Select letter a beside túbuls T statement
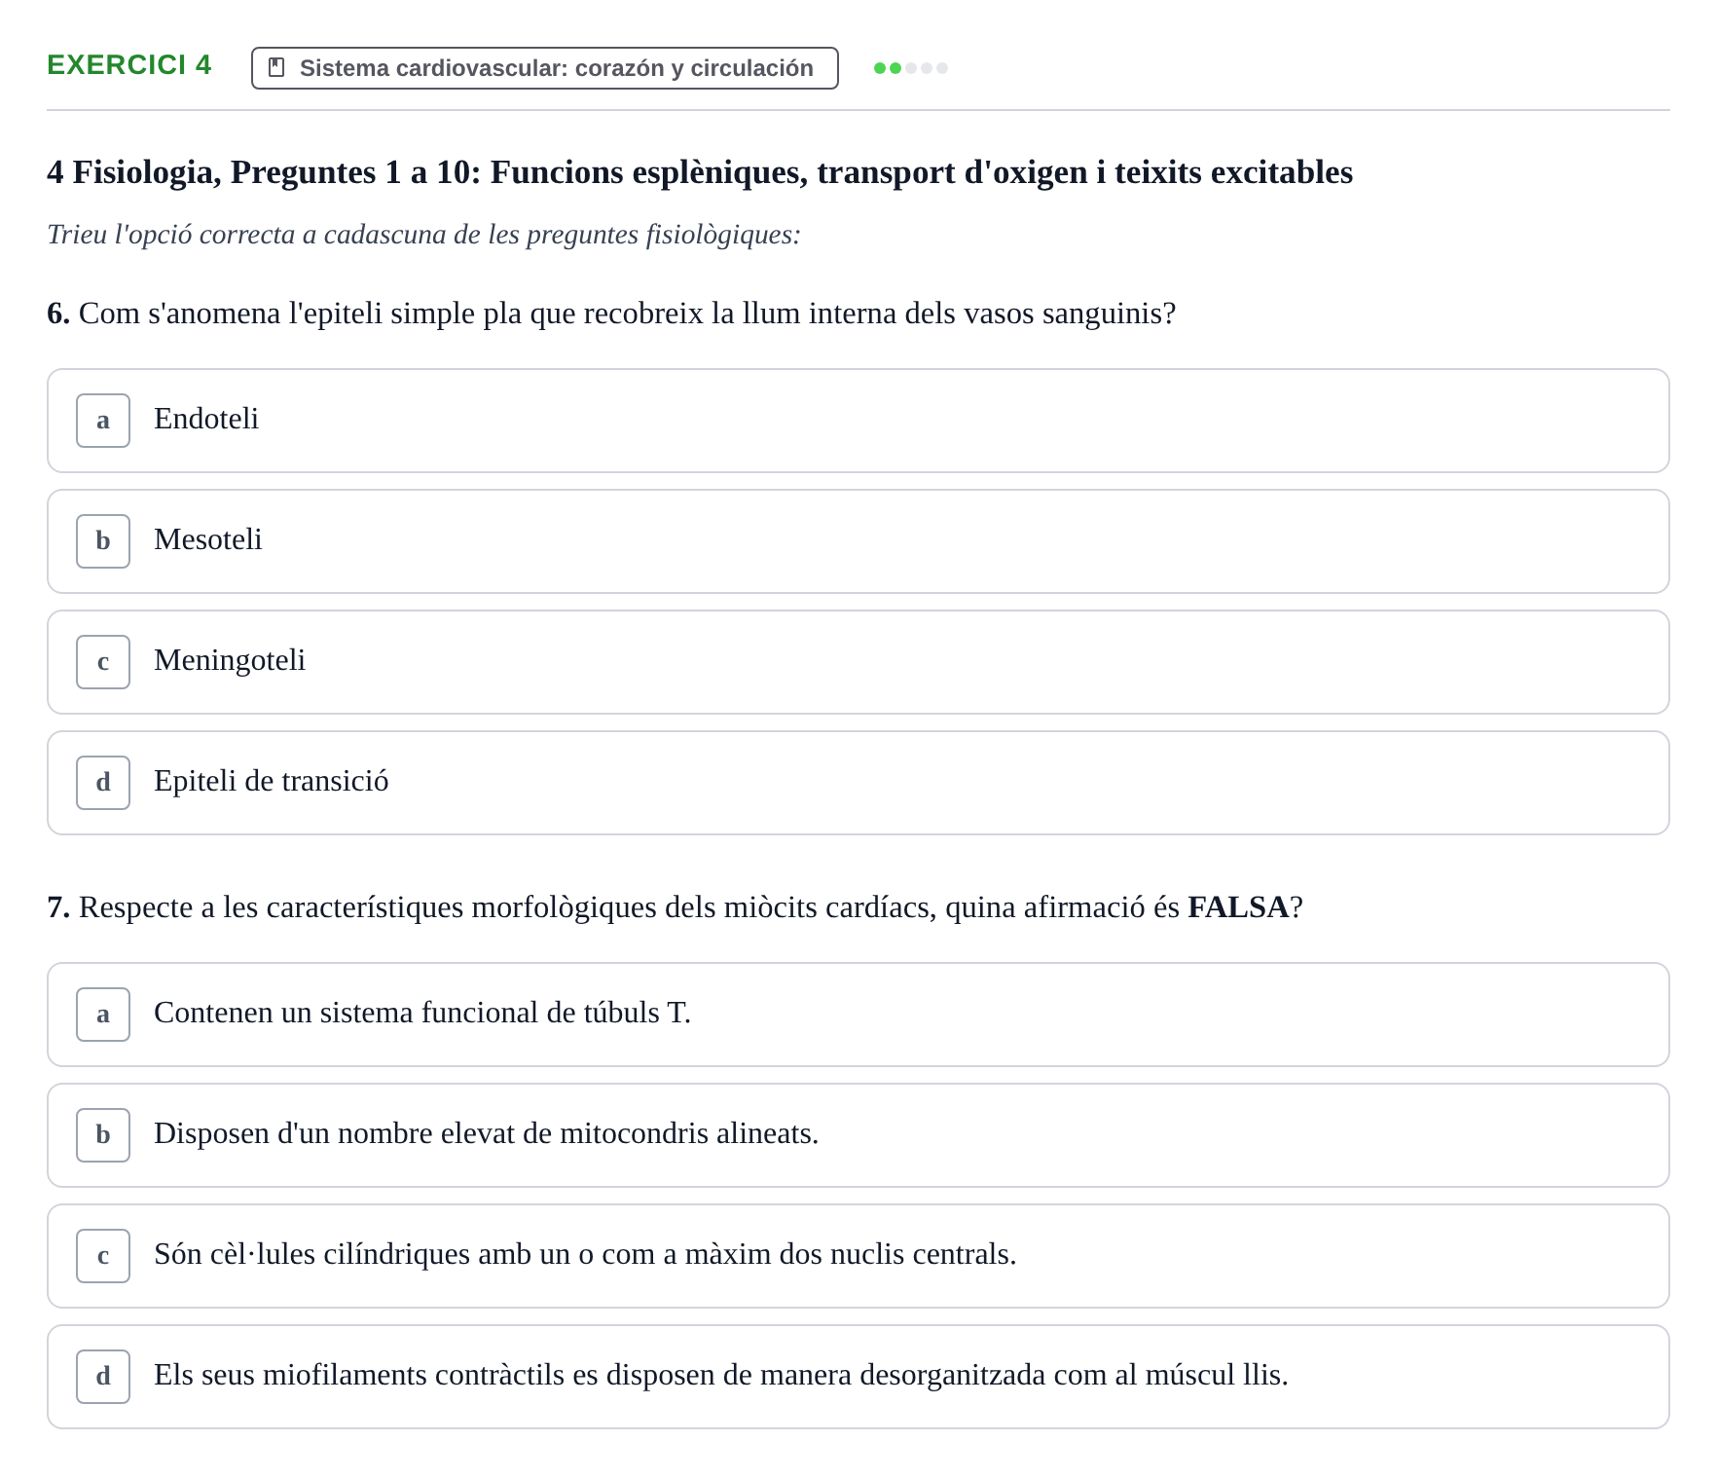The width and height of the screenshot is (1717, 1478). (x=103, y=1015)
